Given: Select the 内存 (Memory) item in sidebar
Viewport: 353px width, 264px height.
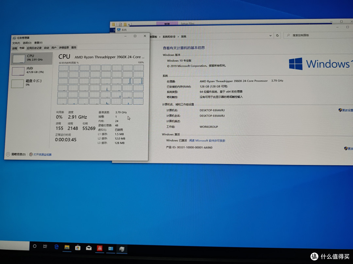Looking at the screenshot, I should point(31,70).
